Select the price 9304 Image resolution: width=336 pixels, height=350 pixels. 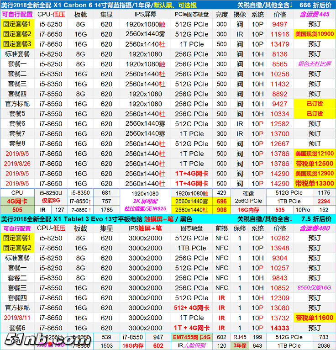coord(279,258)
